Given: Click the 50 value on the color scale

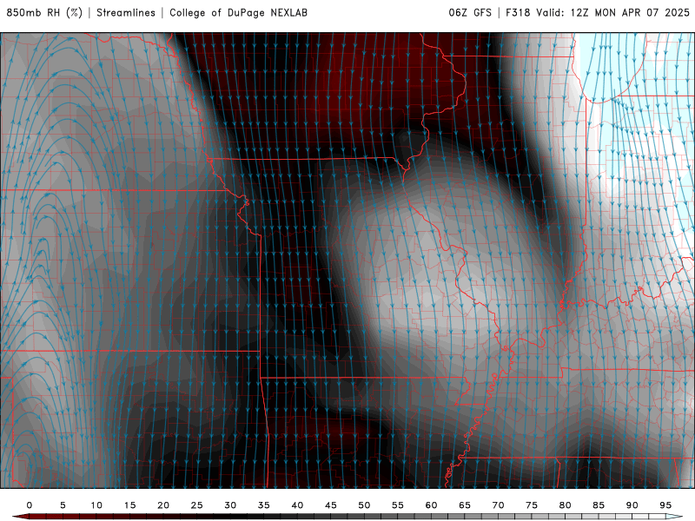Looking at the screenshot, I should tap(364, 505).
